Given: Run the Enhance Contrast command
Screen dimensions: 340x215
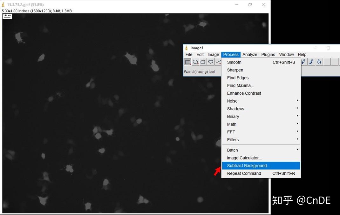Looking at the screenshot, I should click(244, 93).
